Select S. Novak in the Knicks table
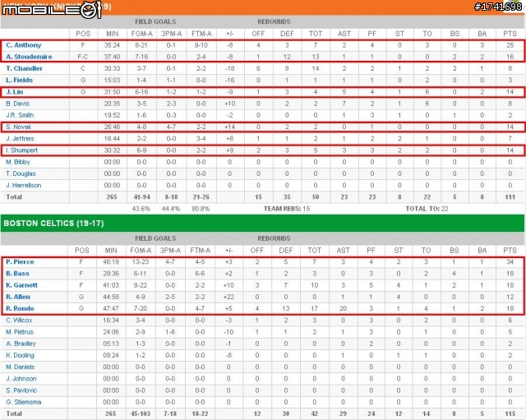 pyautogui.click(x=19, y=127)
